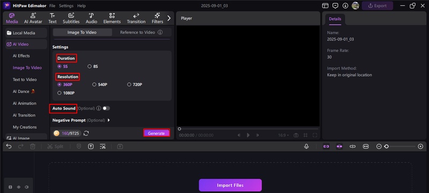This screenshot has width=429, height=193.
Task: Open Text to Video in sidebar
Action: click(x=25, y=80)
